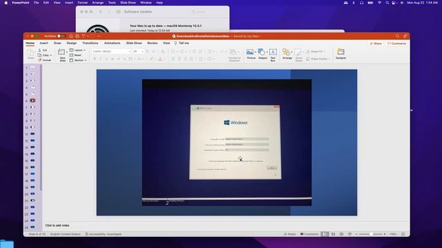Viewport: 442px width, 248px height.
Task: Expand the Arrange dropdown arrow
Action: click(291, 52)
